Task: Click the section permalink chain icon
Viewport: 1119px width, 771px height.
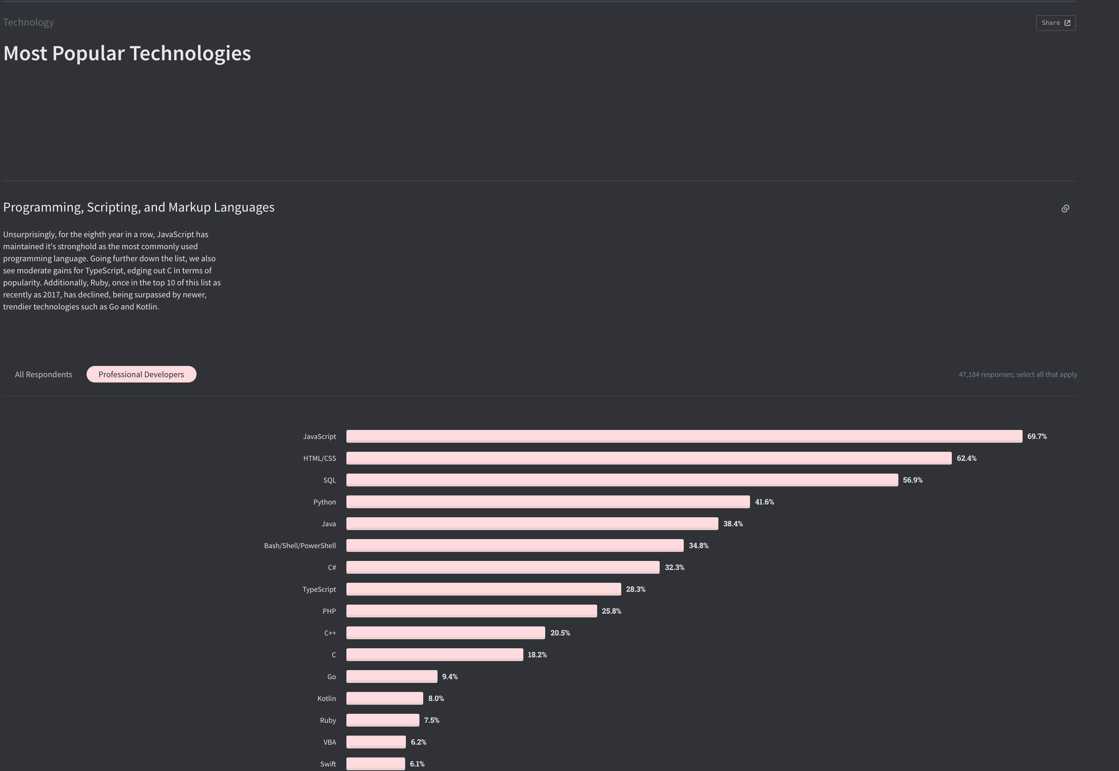Action: pos(1065,209)
